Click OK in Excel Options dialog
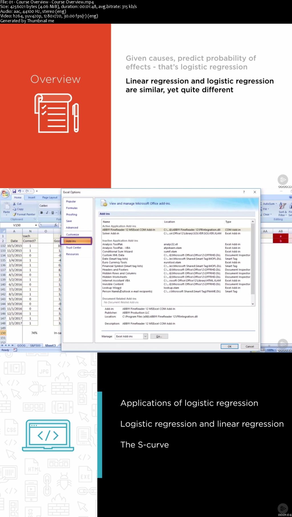Viewport: 292px width, 517px height. [230, 347]
